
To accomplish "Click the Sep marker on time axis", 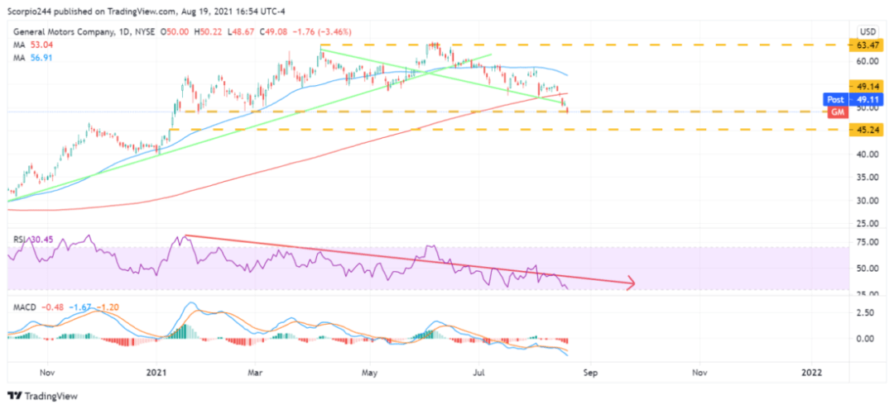I will pyautogui.click(x=590, y=373).
